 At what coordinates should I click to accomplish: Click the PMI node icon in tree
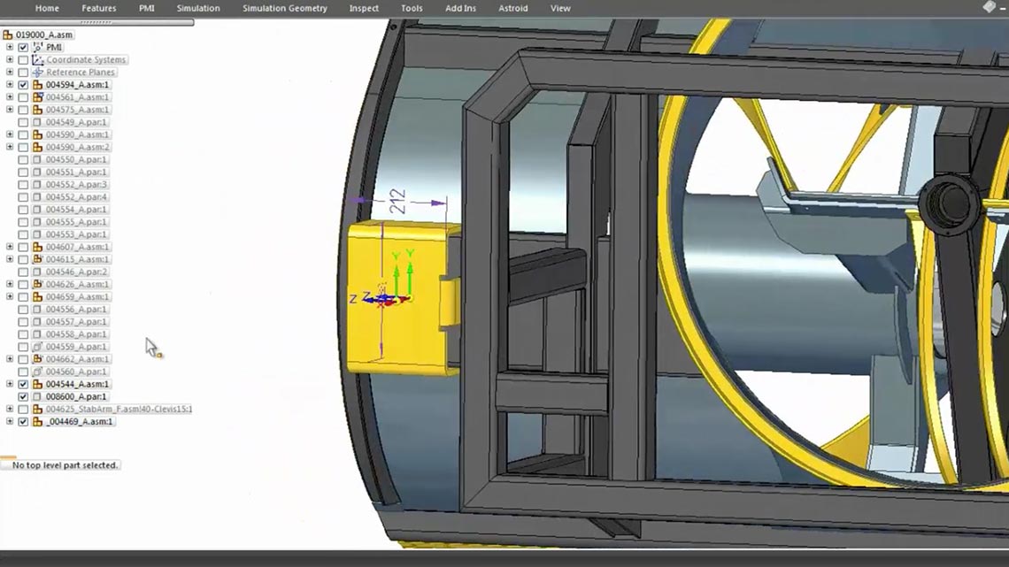point(37,47)
